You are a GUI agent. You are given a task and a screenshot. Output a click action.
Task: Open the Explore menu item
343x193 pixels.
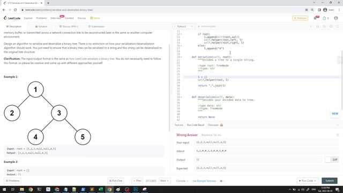pyautogui.click(x=28, y=18)
